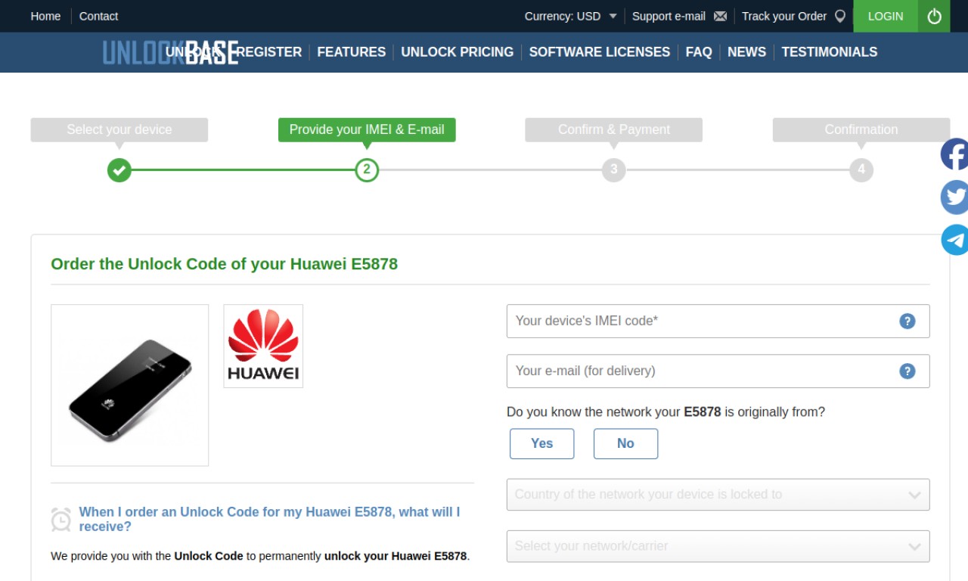Image resolution: width=968 pixels, height=581 pixels.
Task: Choose No for knowing the original network
Action: [x=625, y=443]
